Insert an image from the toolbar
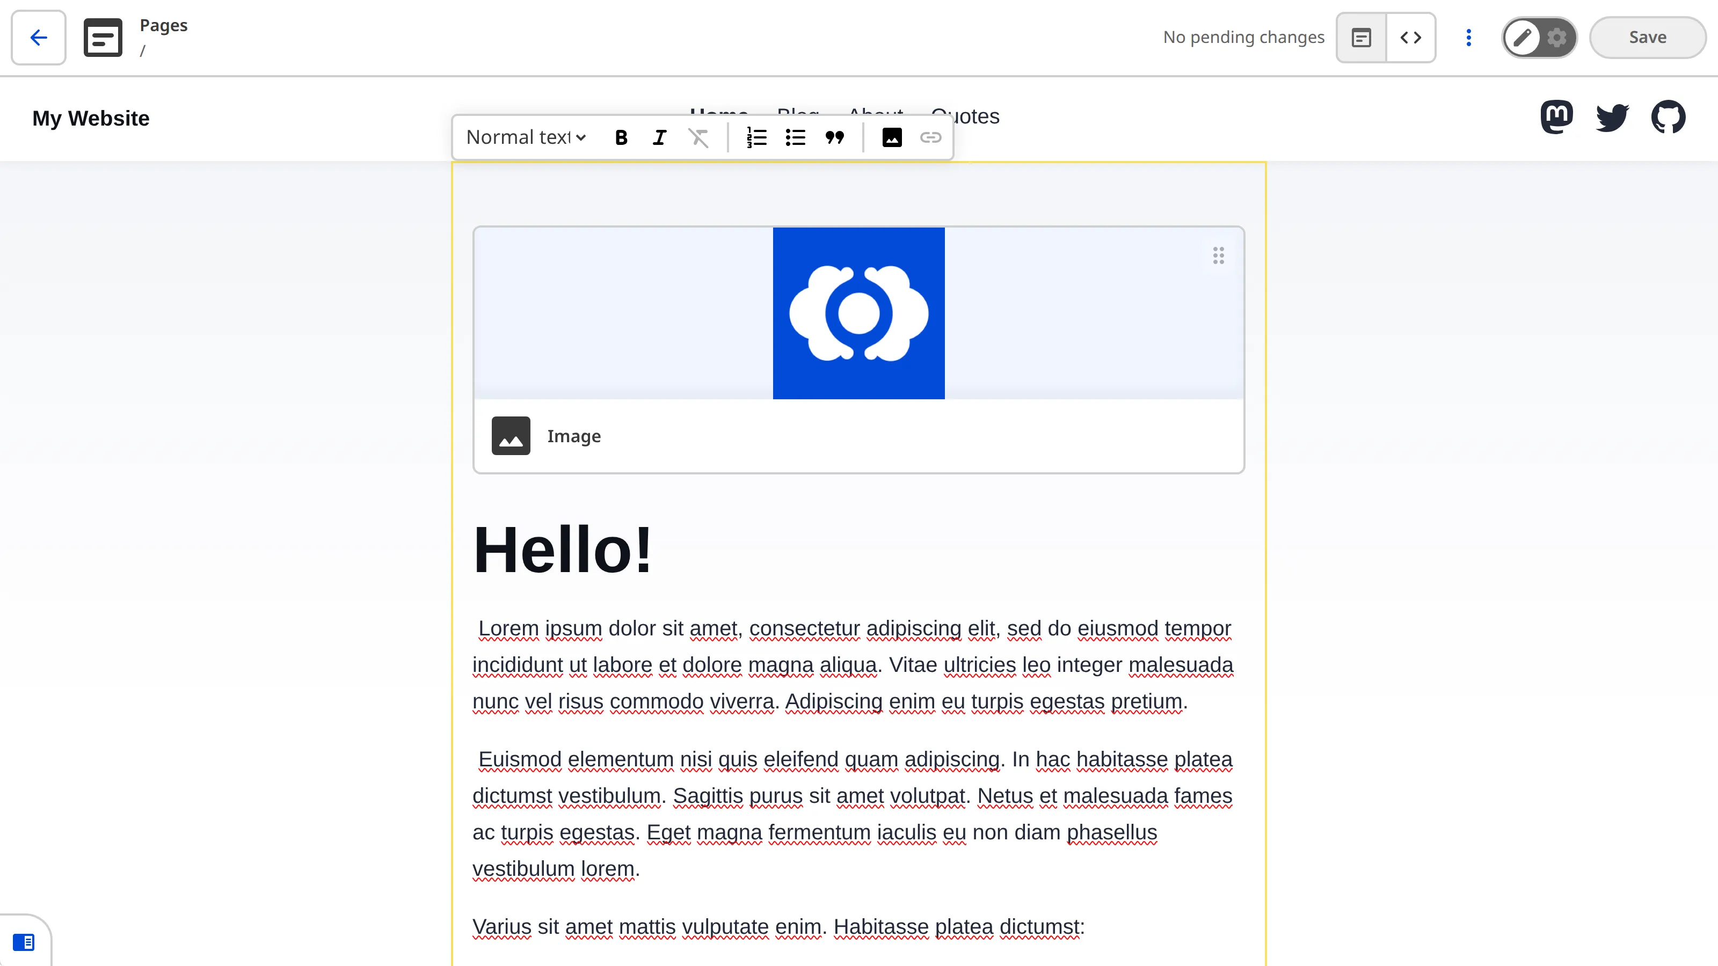Screen dimensions: 1718x966 click(892, 137)
